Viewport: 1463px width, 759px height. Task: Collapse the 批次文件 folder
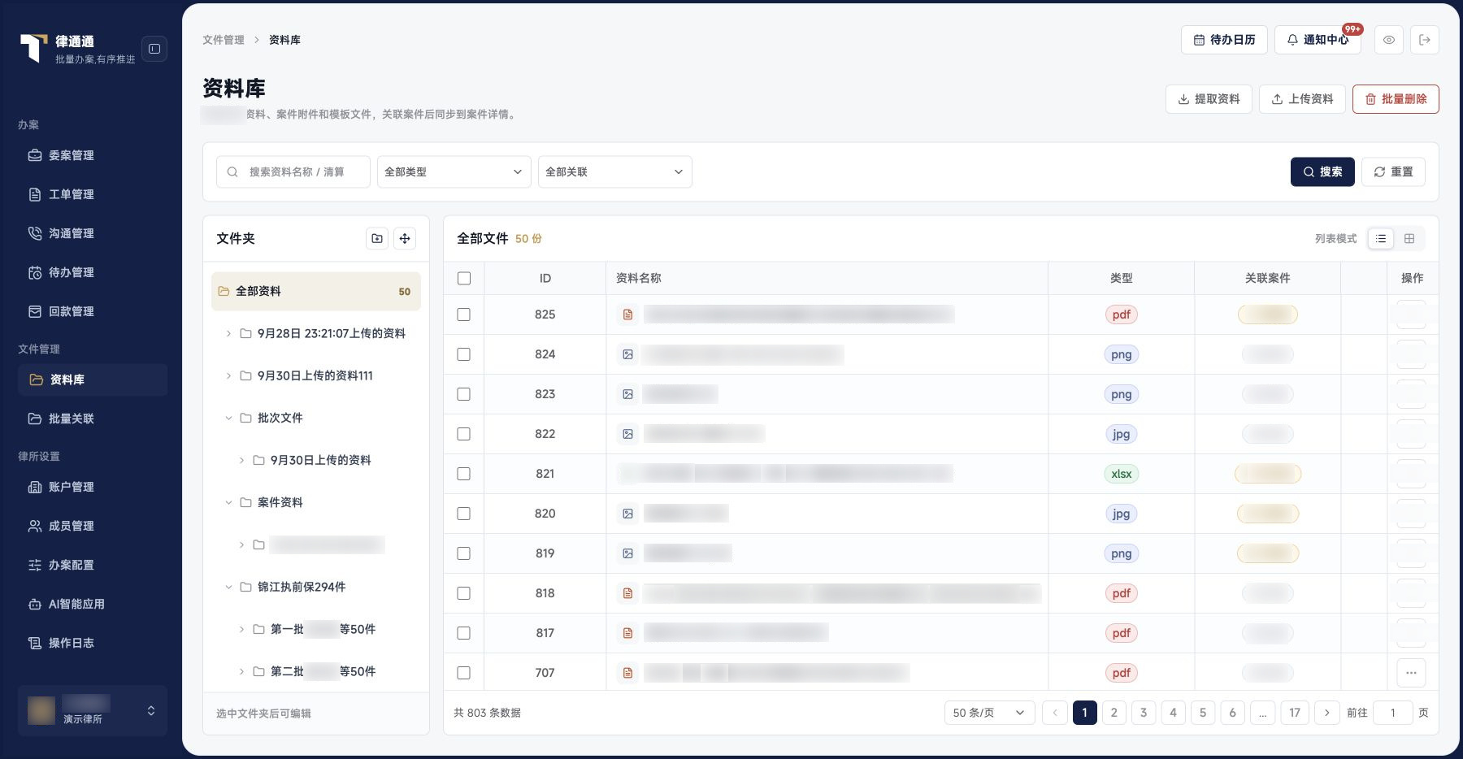228,418
